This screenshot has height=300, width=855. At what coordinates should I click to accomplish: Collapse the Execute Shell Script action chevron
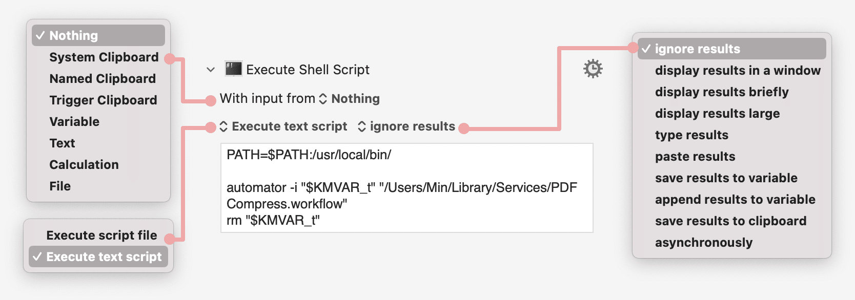211,70
